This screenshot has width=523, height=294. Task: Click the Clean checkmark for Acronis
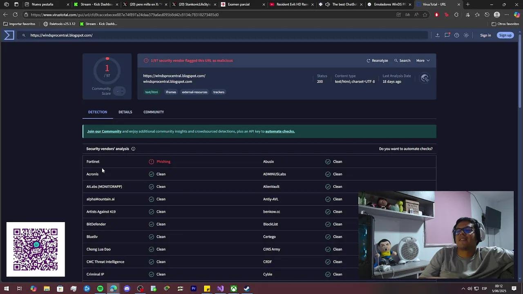click(151, 174)
